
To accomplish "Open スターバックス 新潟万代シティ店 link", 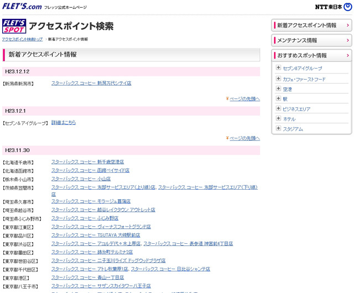I will 91,83.
